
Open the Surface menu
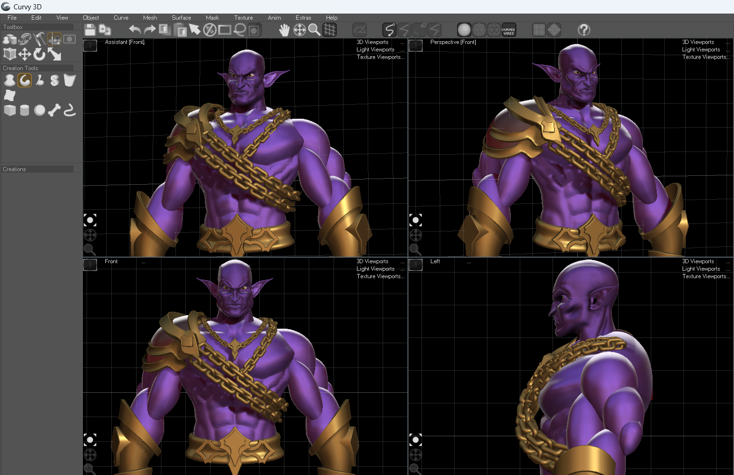click(181, 18)
